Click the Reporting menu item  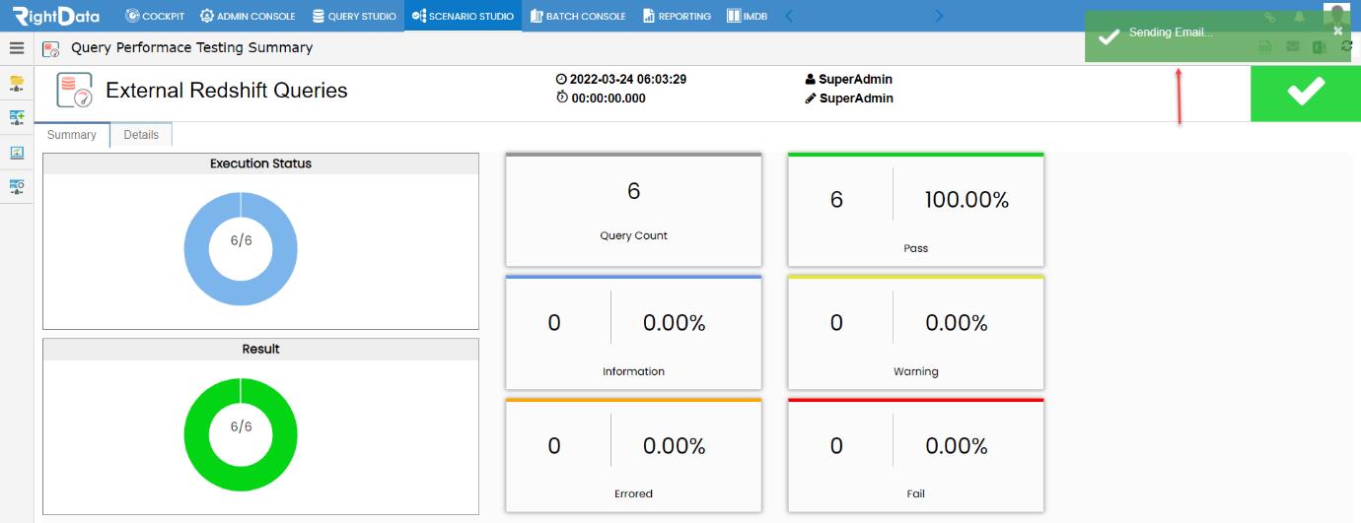(677, 16)
